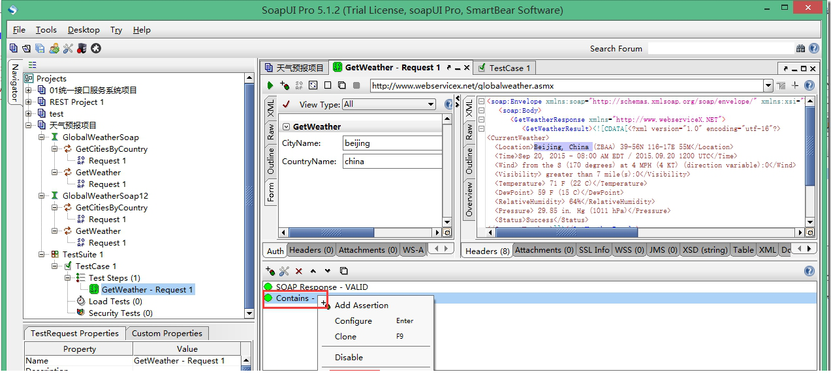Click the CityName input field
Screen dimensions: 831x385
pos(392,143)
